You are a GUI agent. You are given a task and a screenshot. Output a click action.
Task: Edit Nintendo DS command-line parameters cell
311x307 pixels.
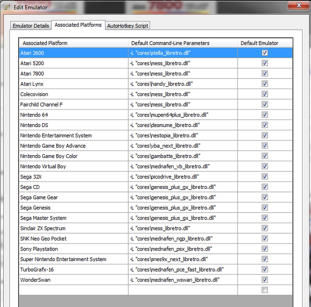[183, 125]
